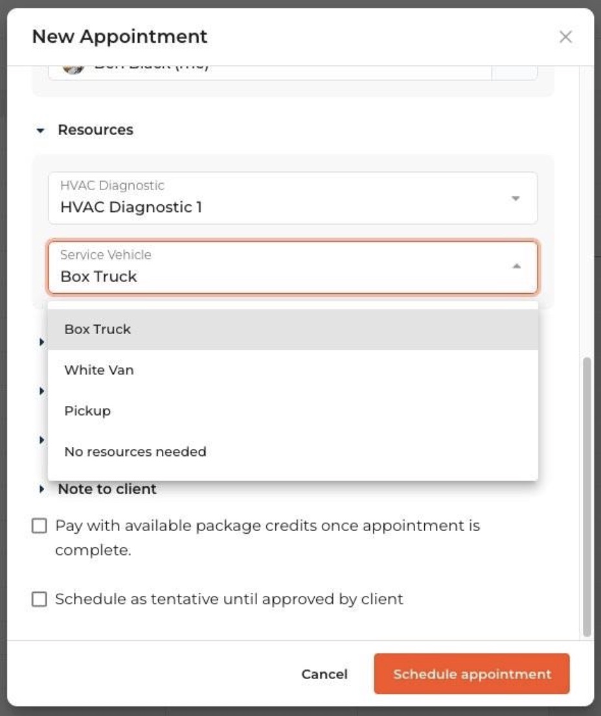This screenshot has height=716, width=601.
Task: Click the Note to client triangle icon
Action: tap(42, 489)
